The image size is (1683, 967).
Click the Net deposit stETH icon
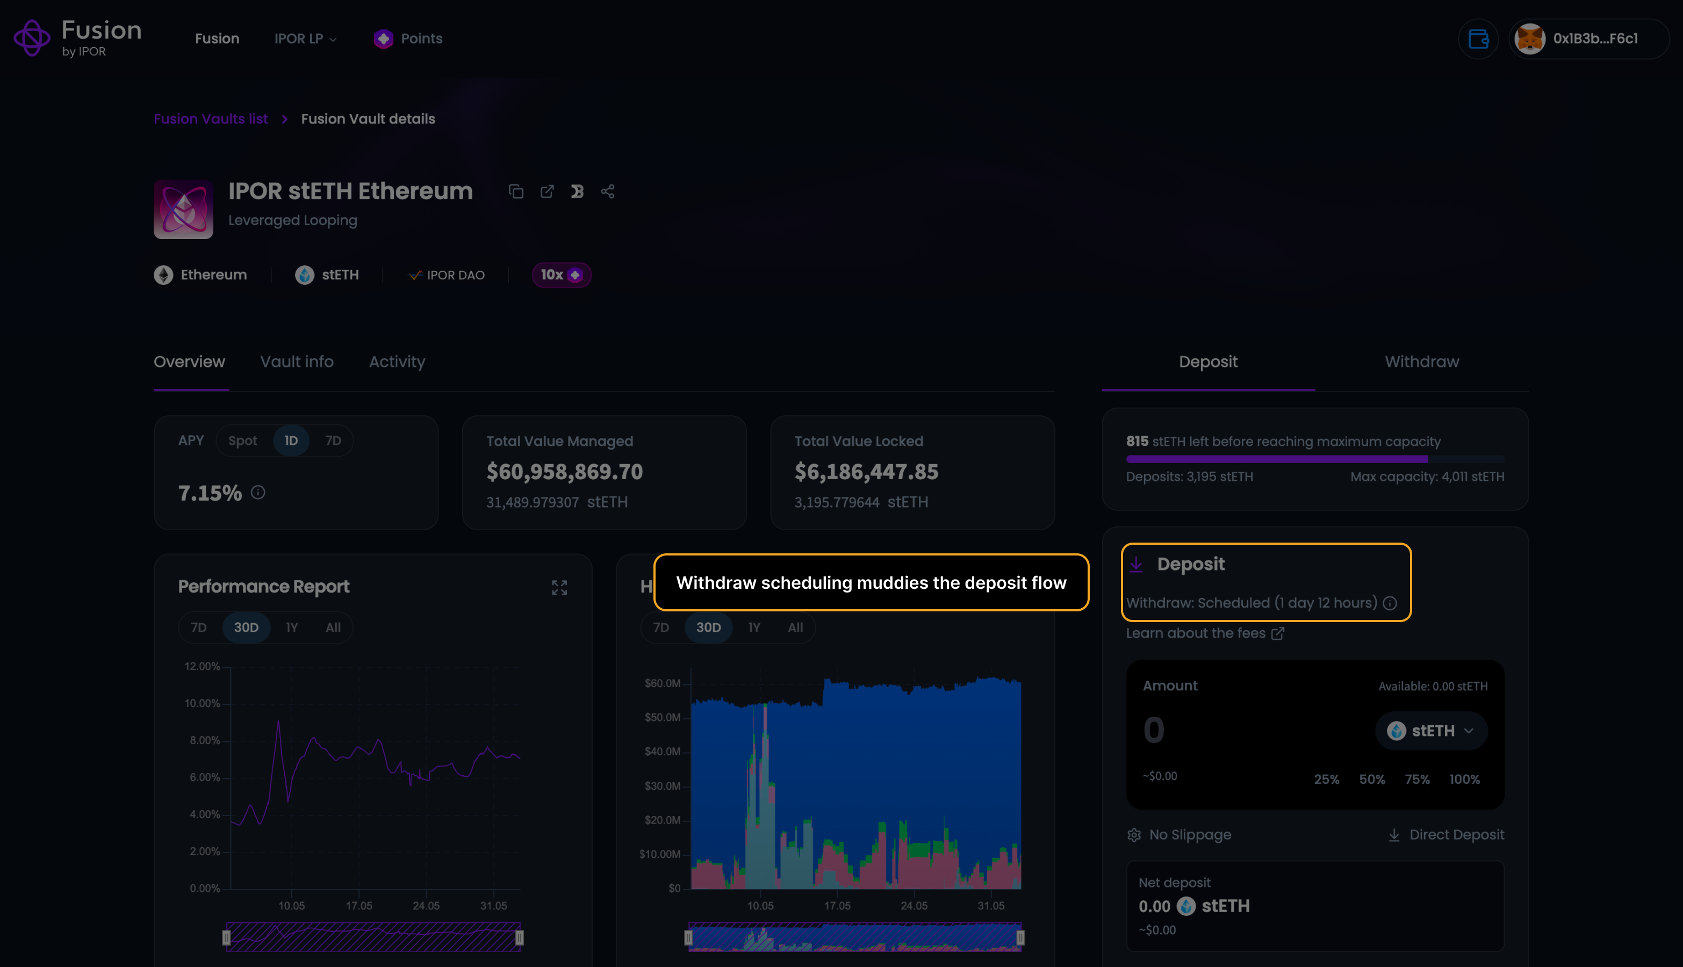pyautogui.click(x=1186, y=906)
